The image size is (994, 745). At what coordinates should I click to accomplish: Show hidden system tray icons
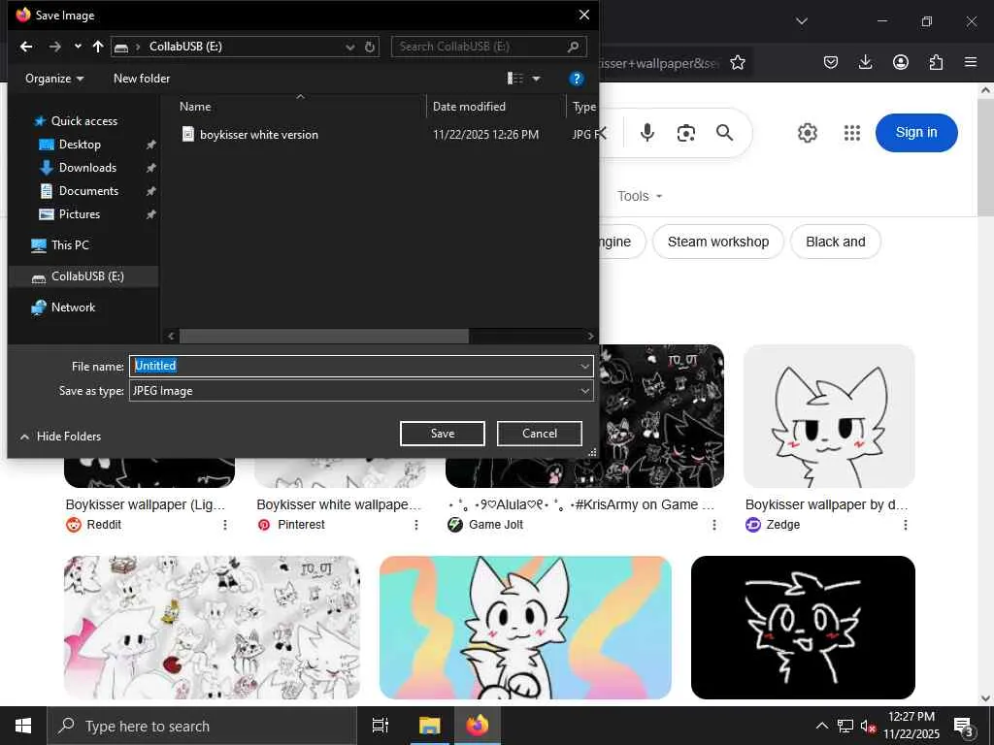click(x=821, y=726)
